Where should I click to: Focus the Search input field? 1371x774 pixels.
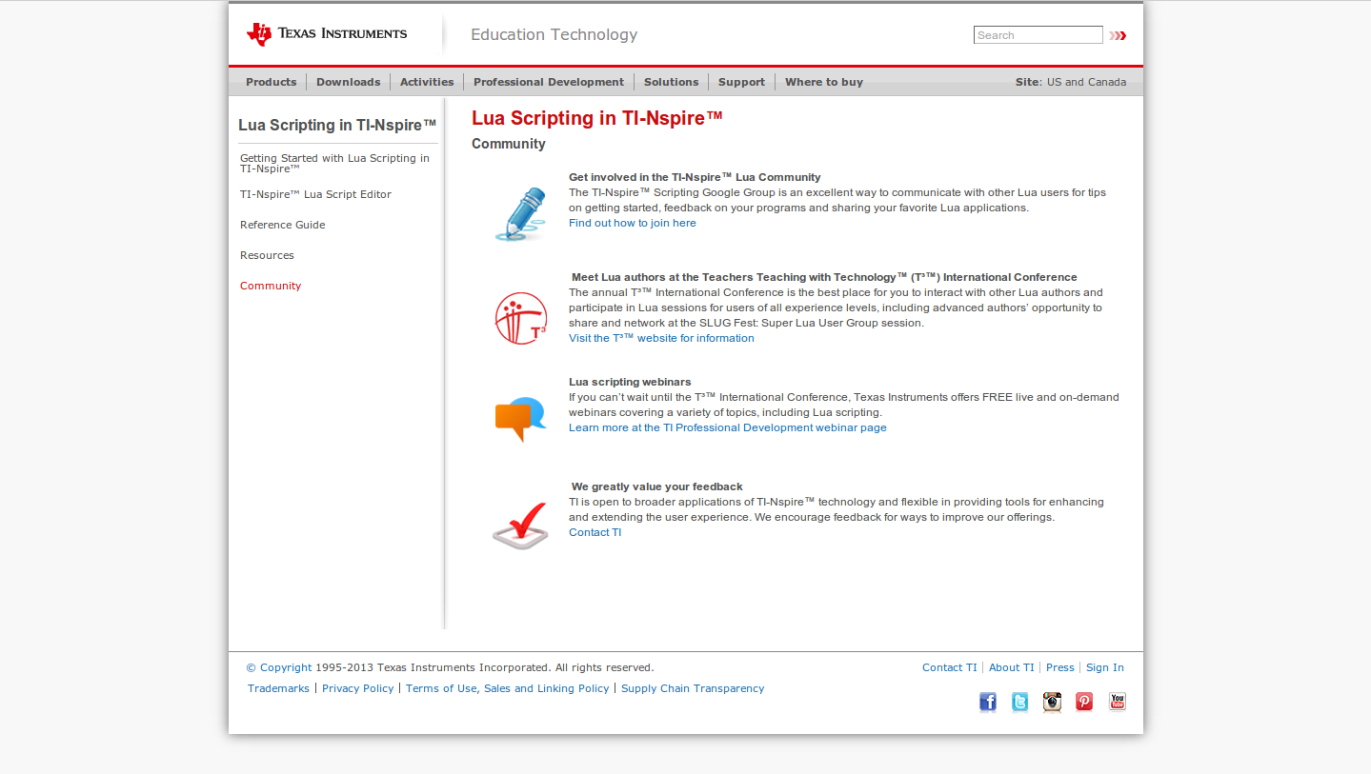(1038, 35)
